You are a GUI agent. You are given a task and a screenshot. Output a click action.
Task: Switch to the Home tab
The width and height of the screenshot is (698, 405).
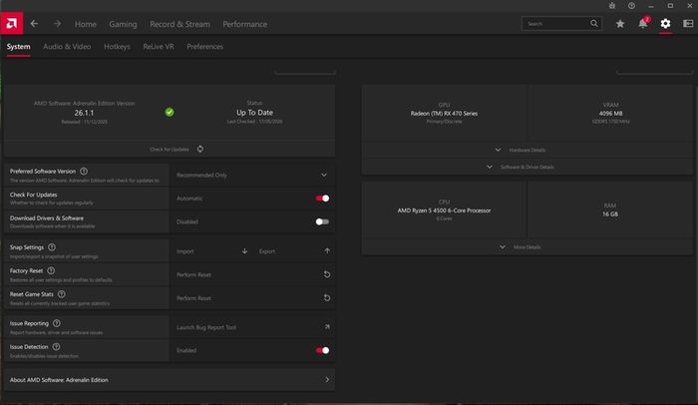86,24
